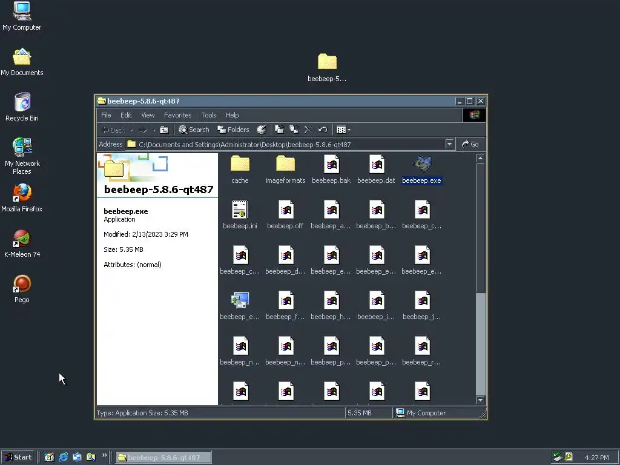Select the Mozilla Firefox shortcut
The height and width of the screenshot is (465, 620).
point(22,198)
